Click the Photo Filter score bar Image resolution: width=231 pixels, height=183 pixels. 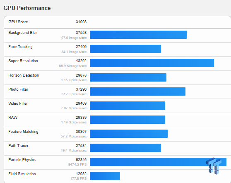(137, 91)
